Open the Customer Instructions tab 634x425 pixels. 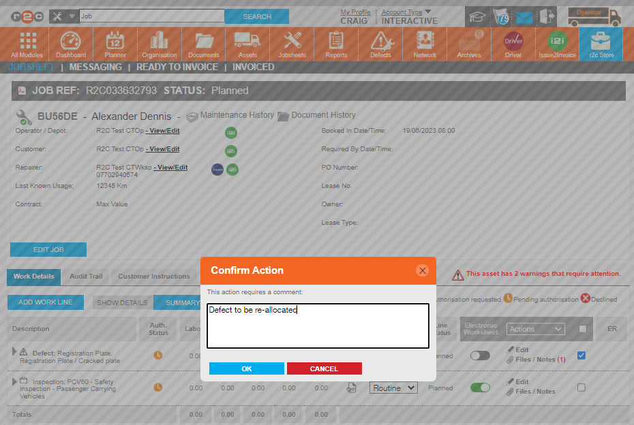coord(155,277)
